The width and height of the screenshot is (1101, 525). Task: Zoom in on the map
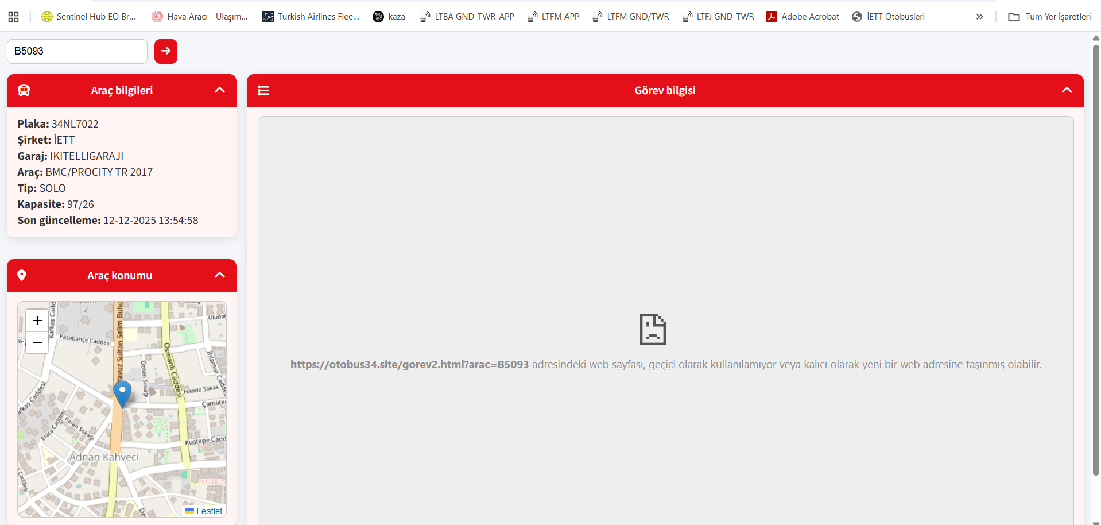click(x=37, y=321)
